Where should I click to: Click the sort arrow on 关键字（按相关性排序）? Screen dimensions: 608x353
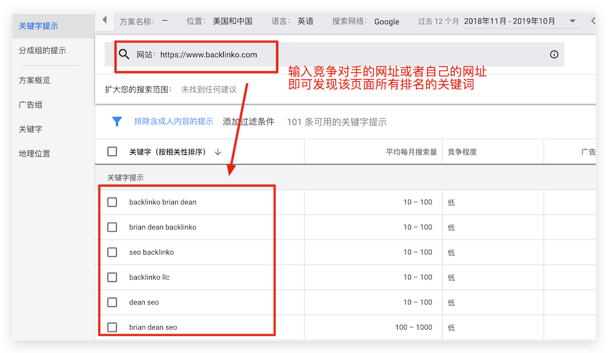(218, 151)
